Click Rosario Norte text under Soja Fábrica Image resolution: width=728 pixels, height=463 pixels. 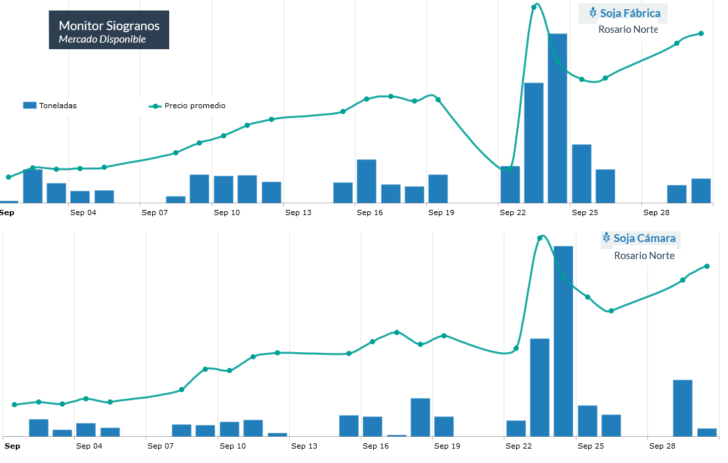click(628, 30)
